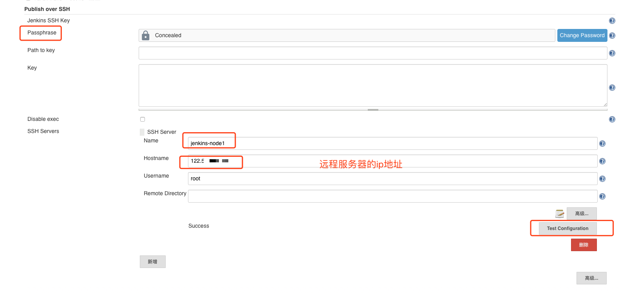Click the Key text area resize bar
Viewport: 620px width, 293px height.
pos(373,110)
